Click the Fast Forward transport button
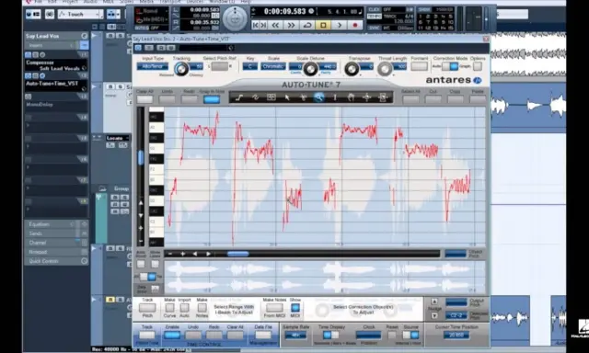Screen dimensions: 589x353 coord(291,25)
